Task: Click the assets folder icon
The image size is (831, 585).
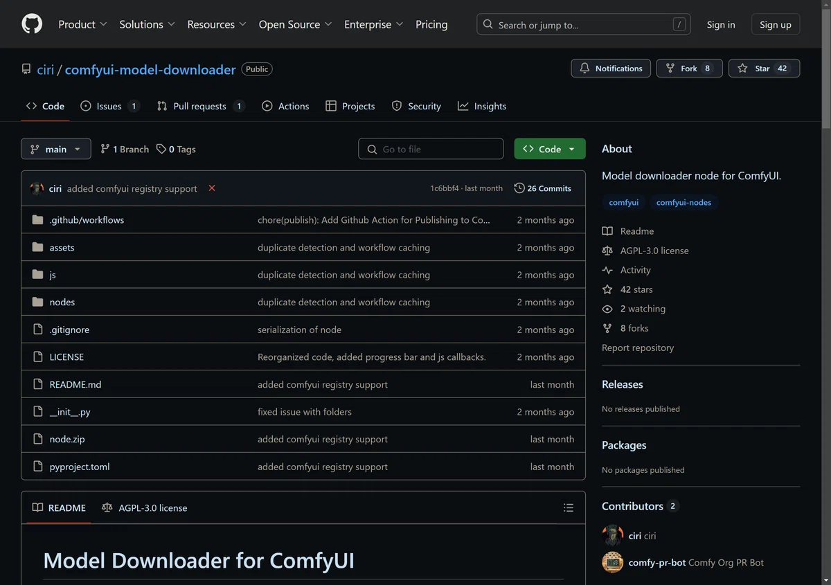Action: (x=37, y=247)
